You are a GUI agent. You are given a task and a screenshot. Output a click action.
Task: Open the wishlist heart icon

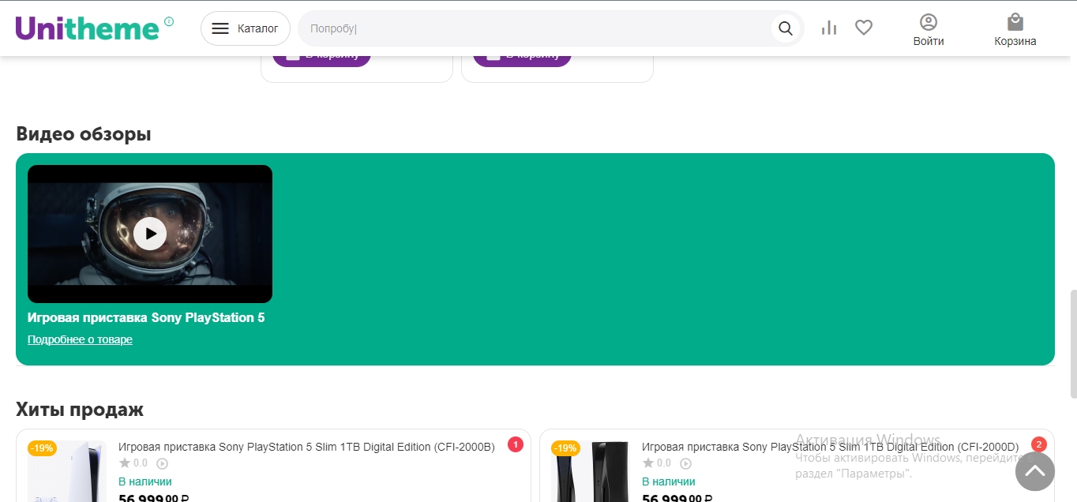coord(864,28)
